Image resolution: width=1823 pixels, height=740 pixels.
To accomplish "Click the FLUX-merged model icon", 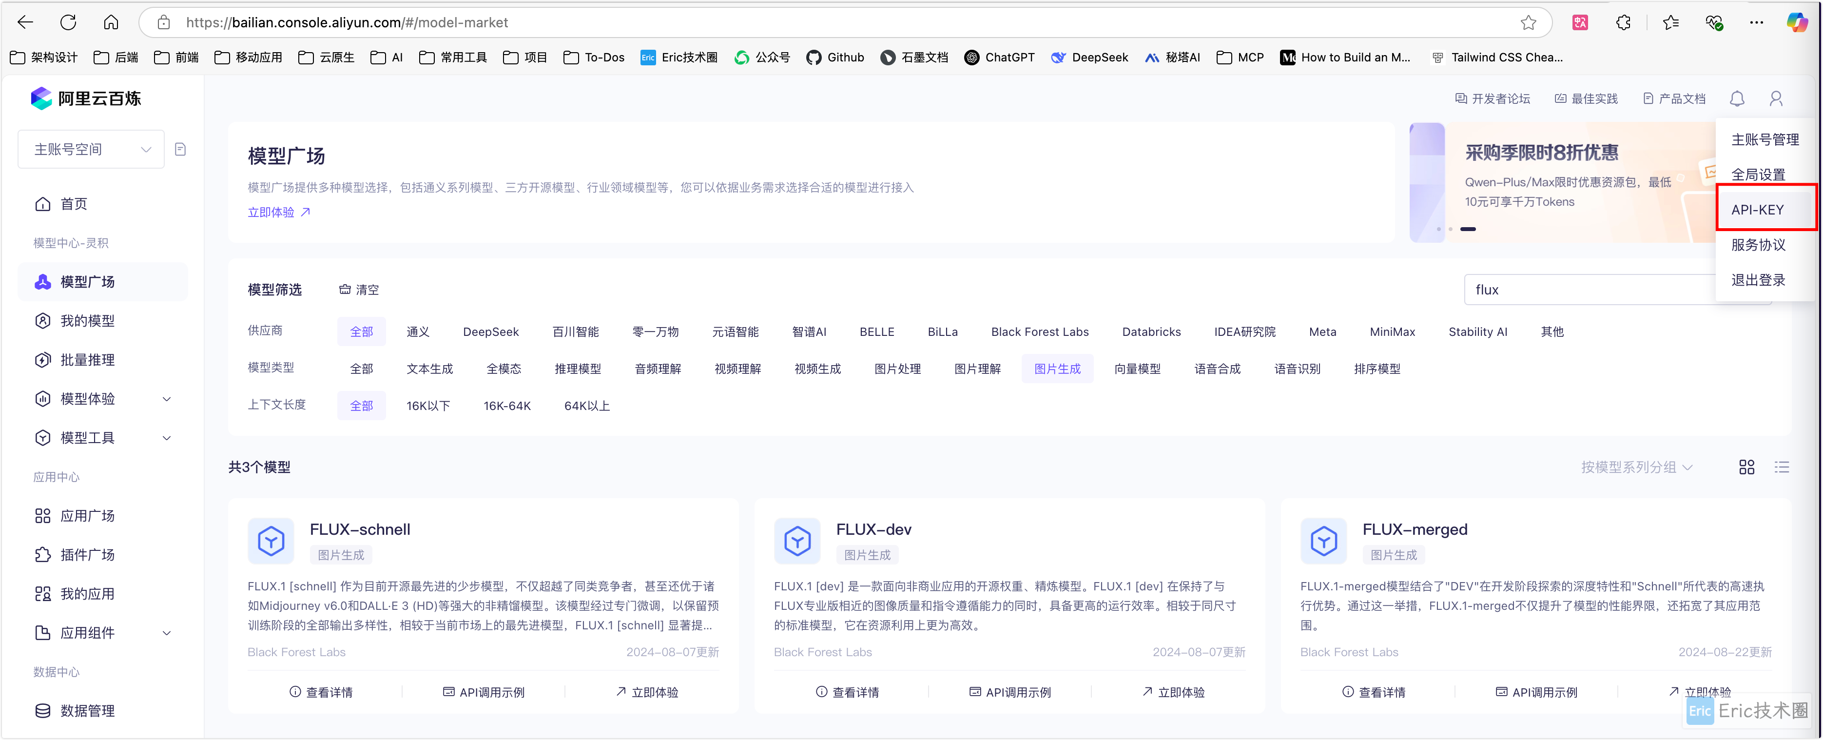I will [1323, 541].
